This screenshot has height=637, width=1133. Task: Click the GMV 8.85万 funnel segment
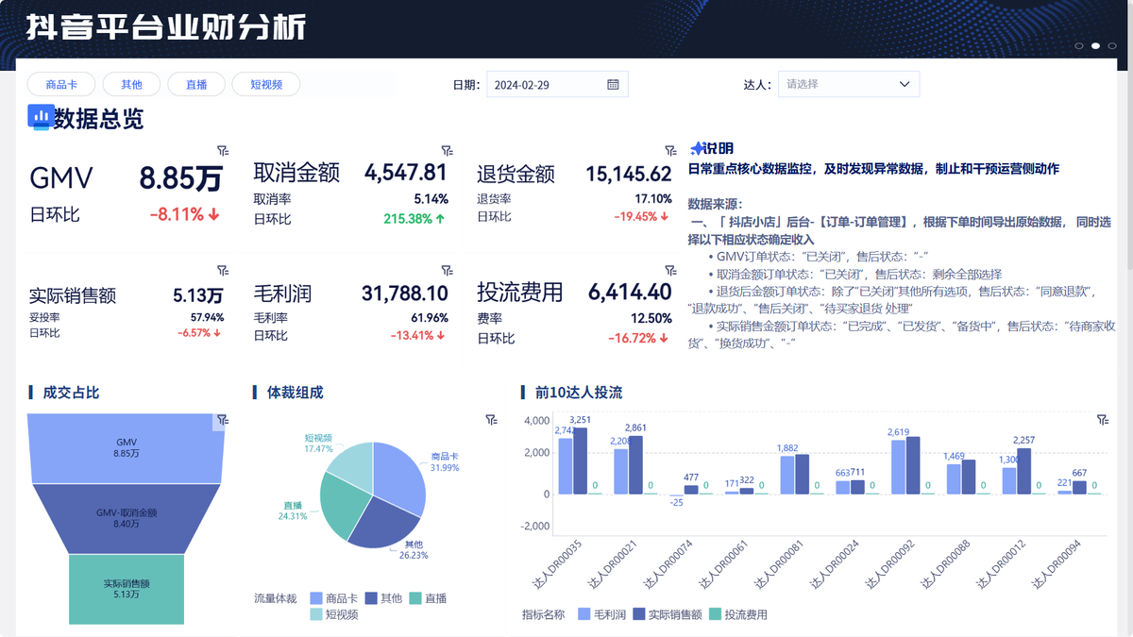pyautogui.click(x=127, y=447)
